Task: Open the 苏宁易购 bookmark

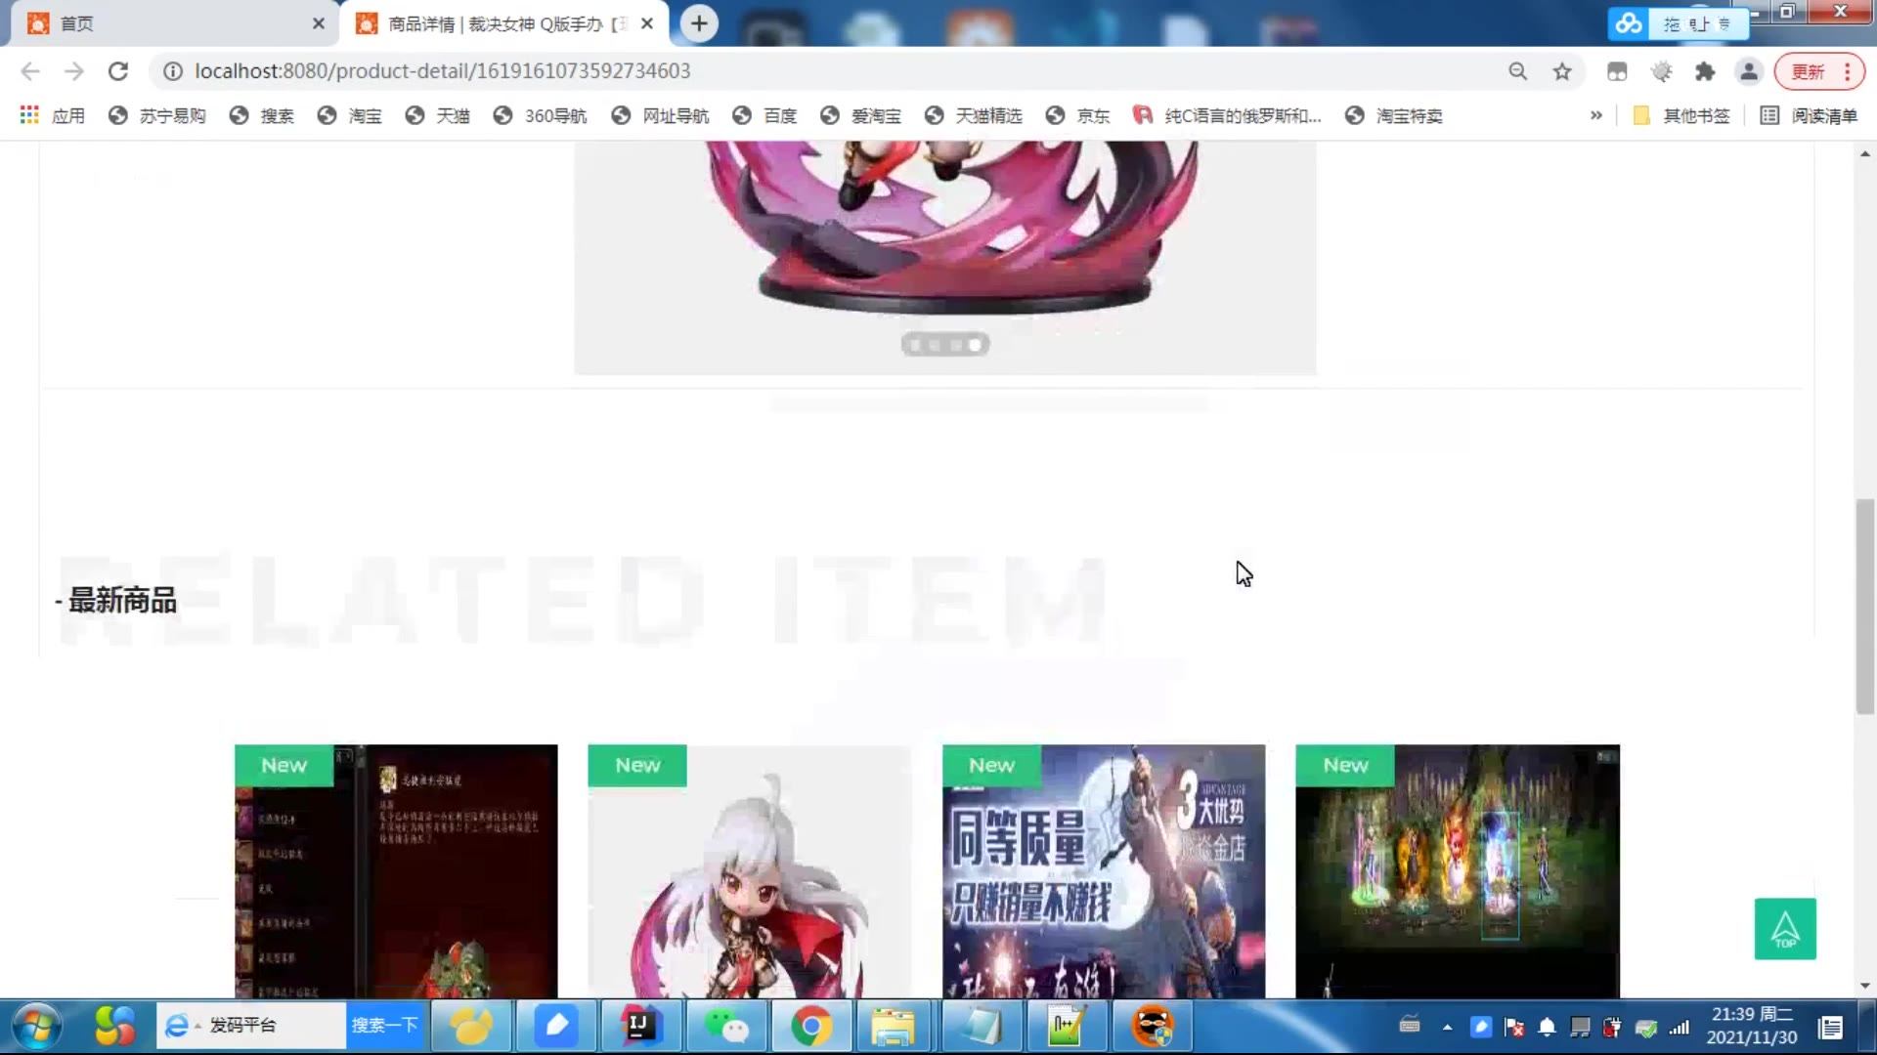Action: (x=157, y=115)
